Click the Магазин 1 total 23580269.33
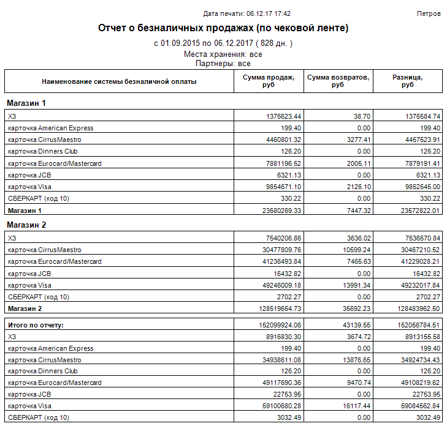The image size is (447, 426). click(x=281, y=211)
